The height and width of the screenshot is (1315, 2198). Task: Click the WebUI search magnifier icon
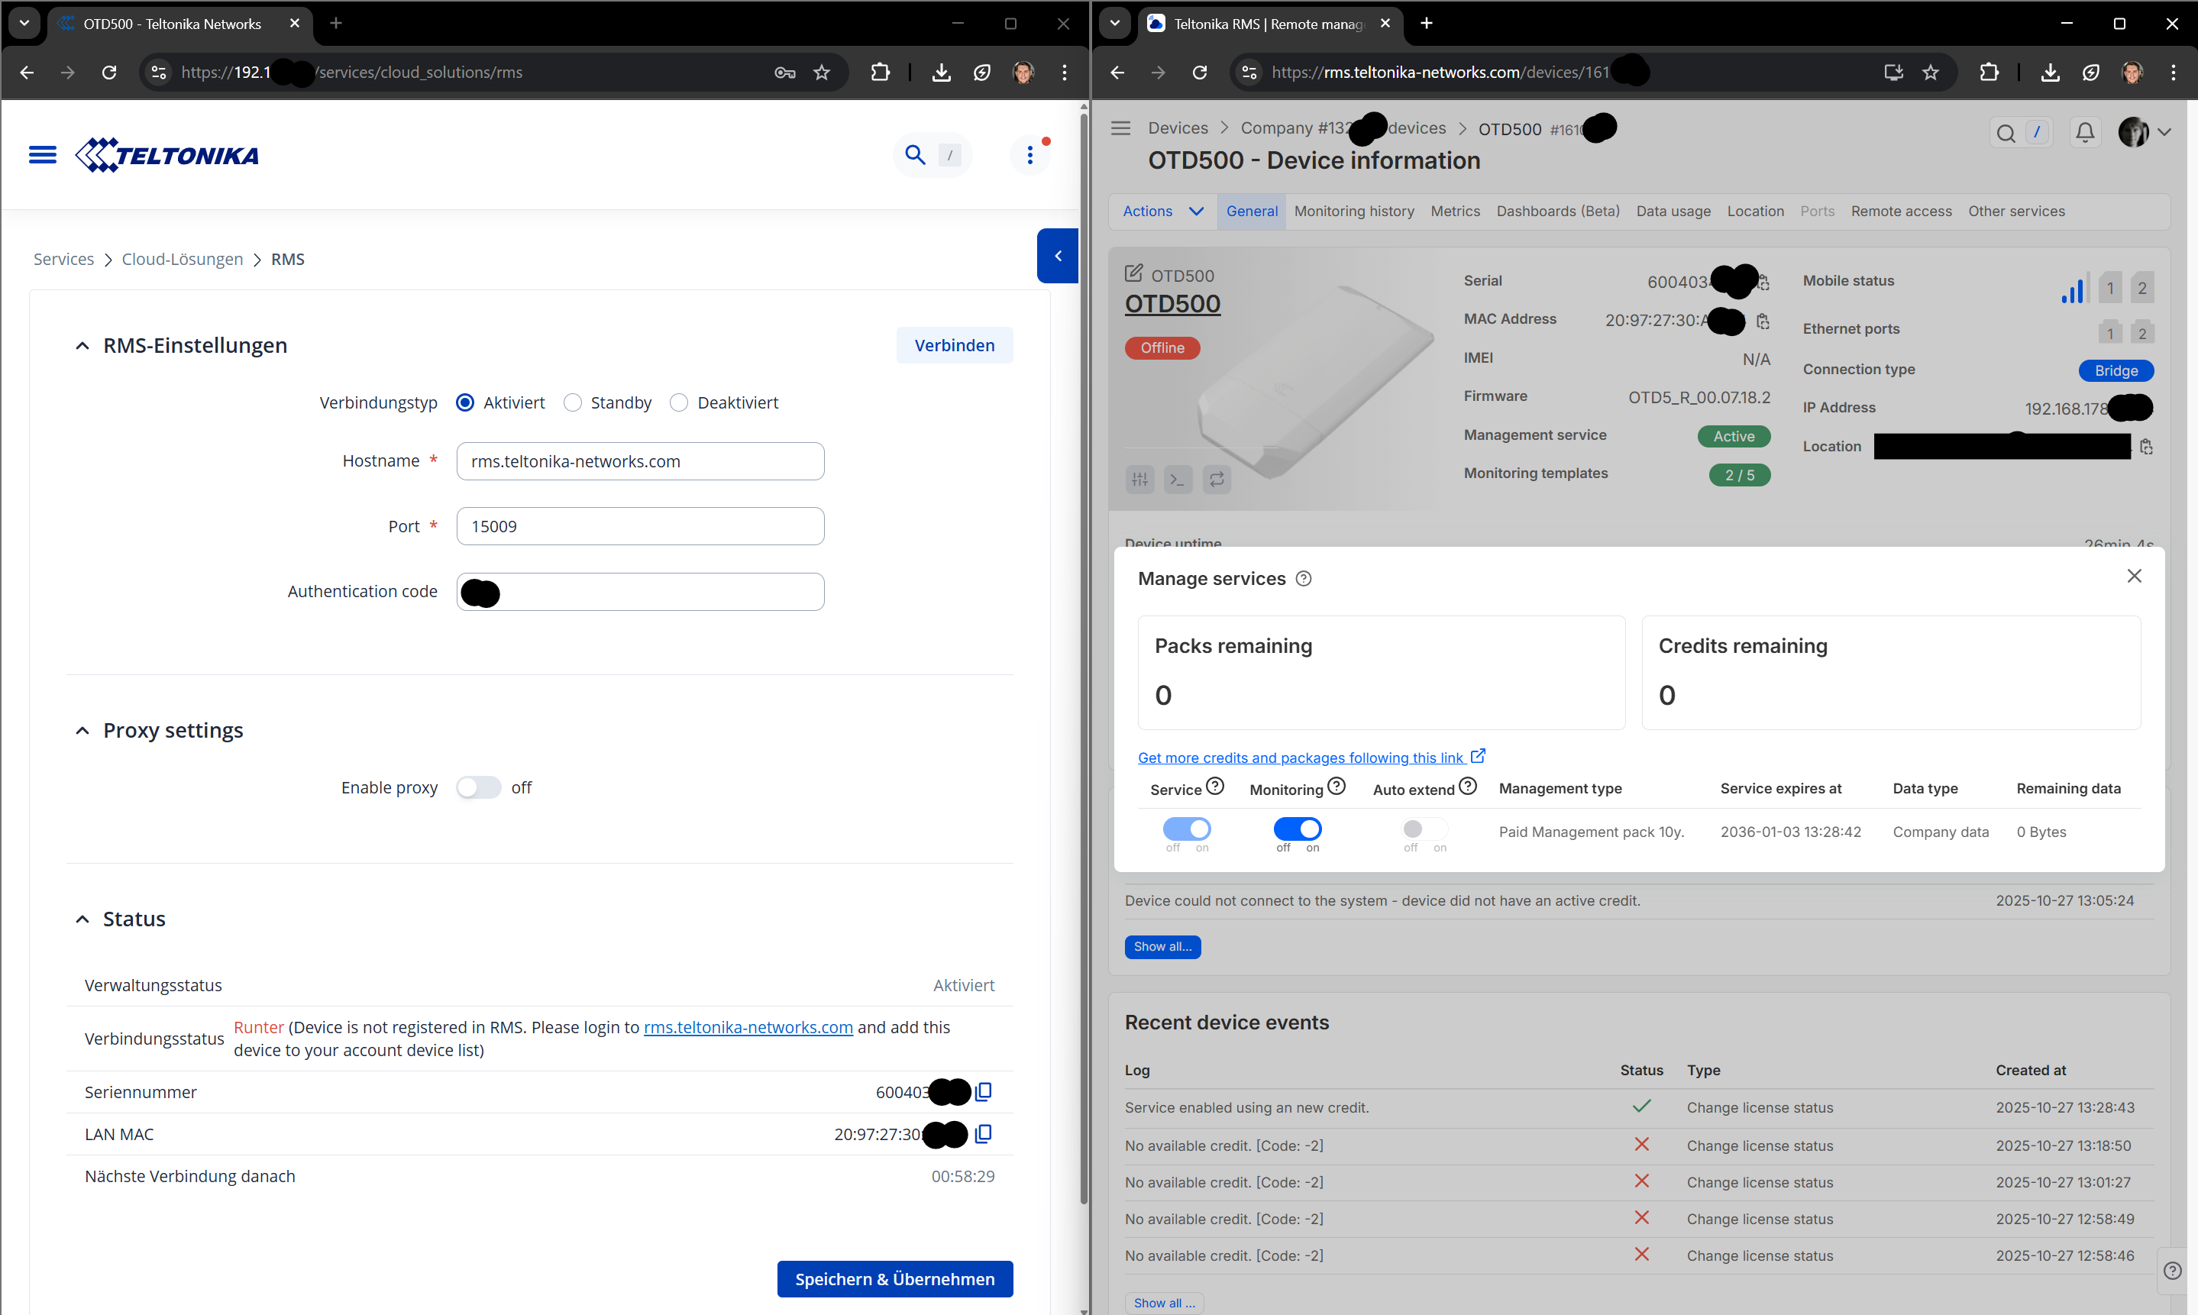click(x=914, y=155)
